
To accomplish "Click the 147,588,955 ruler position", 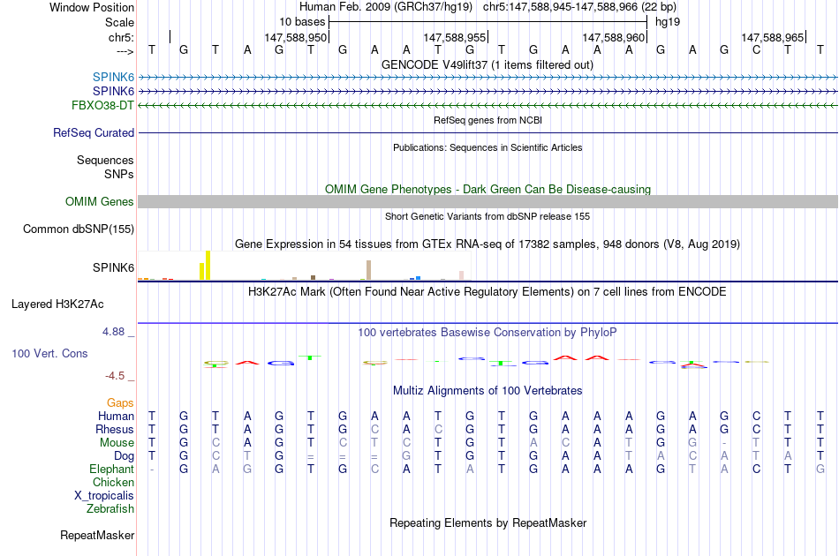I will (x=454, y=37).
